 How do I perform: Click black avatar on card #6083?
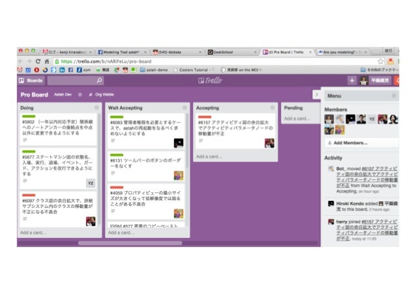point(179,143)
